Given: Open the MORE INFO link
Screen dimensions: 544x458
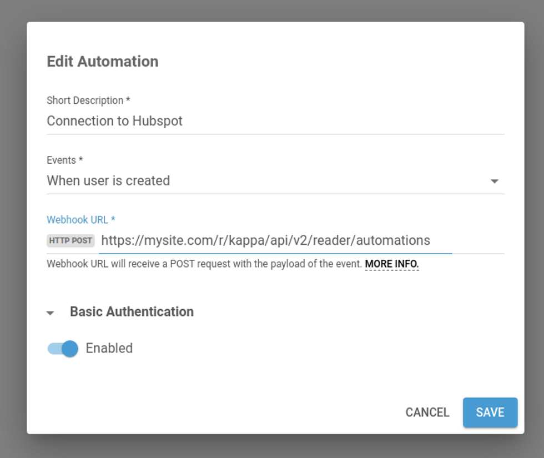Looking at the screenshot, I should (x=391, y=264).
